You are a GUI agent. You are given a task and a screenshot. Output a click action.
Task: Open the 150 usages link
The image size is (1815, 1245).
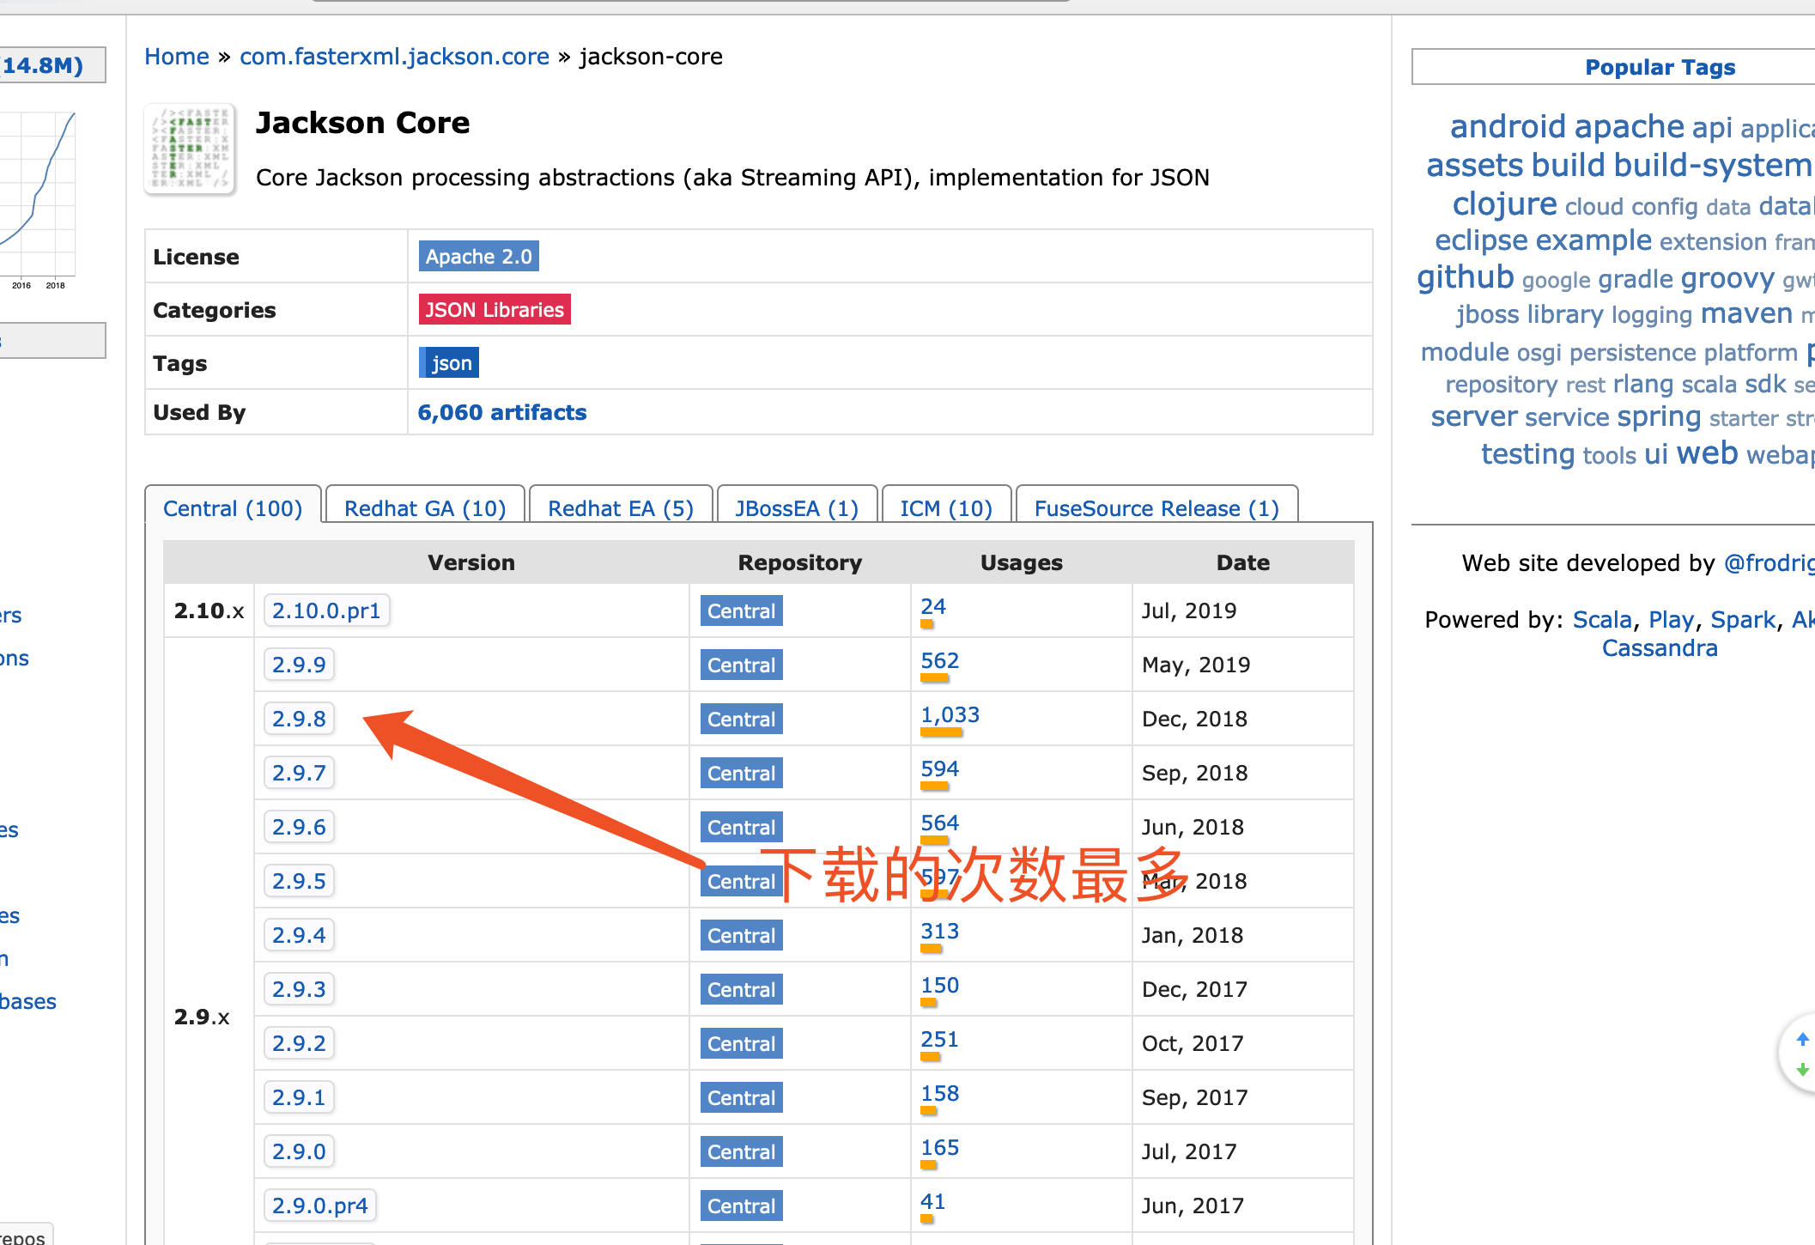click(940, 985)
